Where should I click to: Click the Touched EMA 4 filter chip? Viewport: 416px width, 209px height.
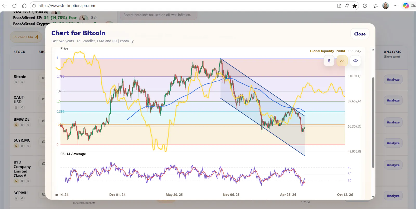[x=26, y=37]
